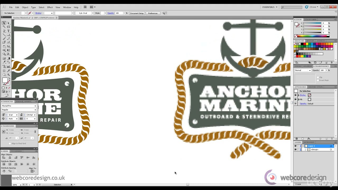The width and height of the screenshot is (338, 190).
Task: Open the Effect menu
Action: [50, 7]
